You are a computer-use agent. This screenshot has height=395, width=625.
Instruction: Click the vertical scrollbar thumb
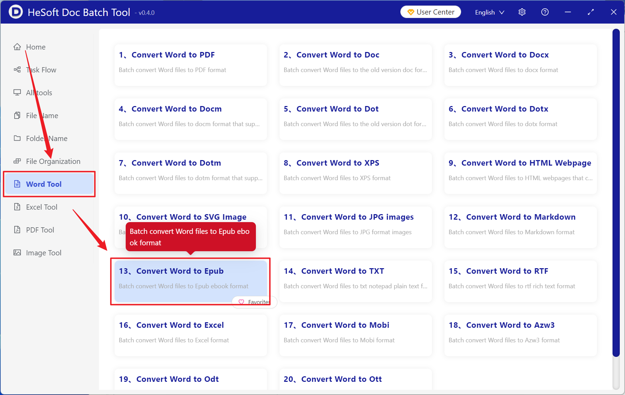pos(616,193)
